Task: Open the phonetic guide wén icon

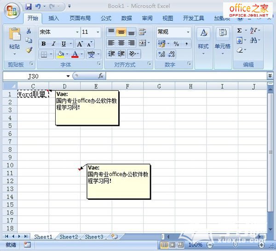Action: click(x=91, y=54)
